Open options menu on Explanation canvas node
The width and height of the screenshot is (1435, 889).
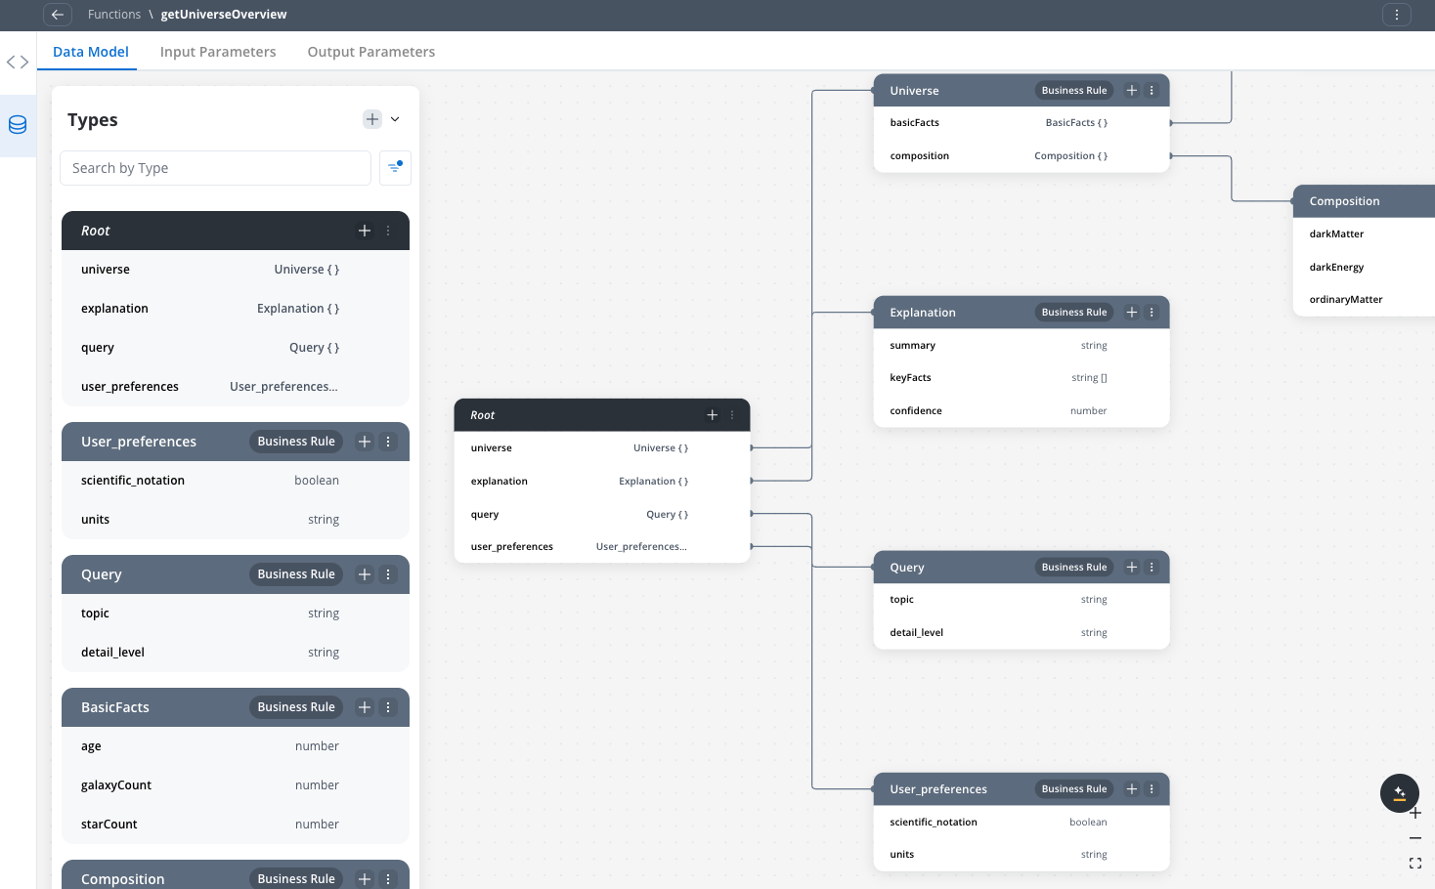[1152, 313]
